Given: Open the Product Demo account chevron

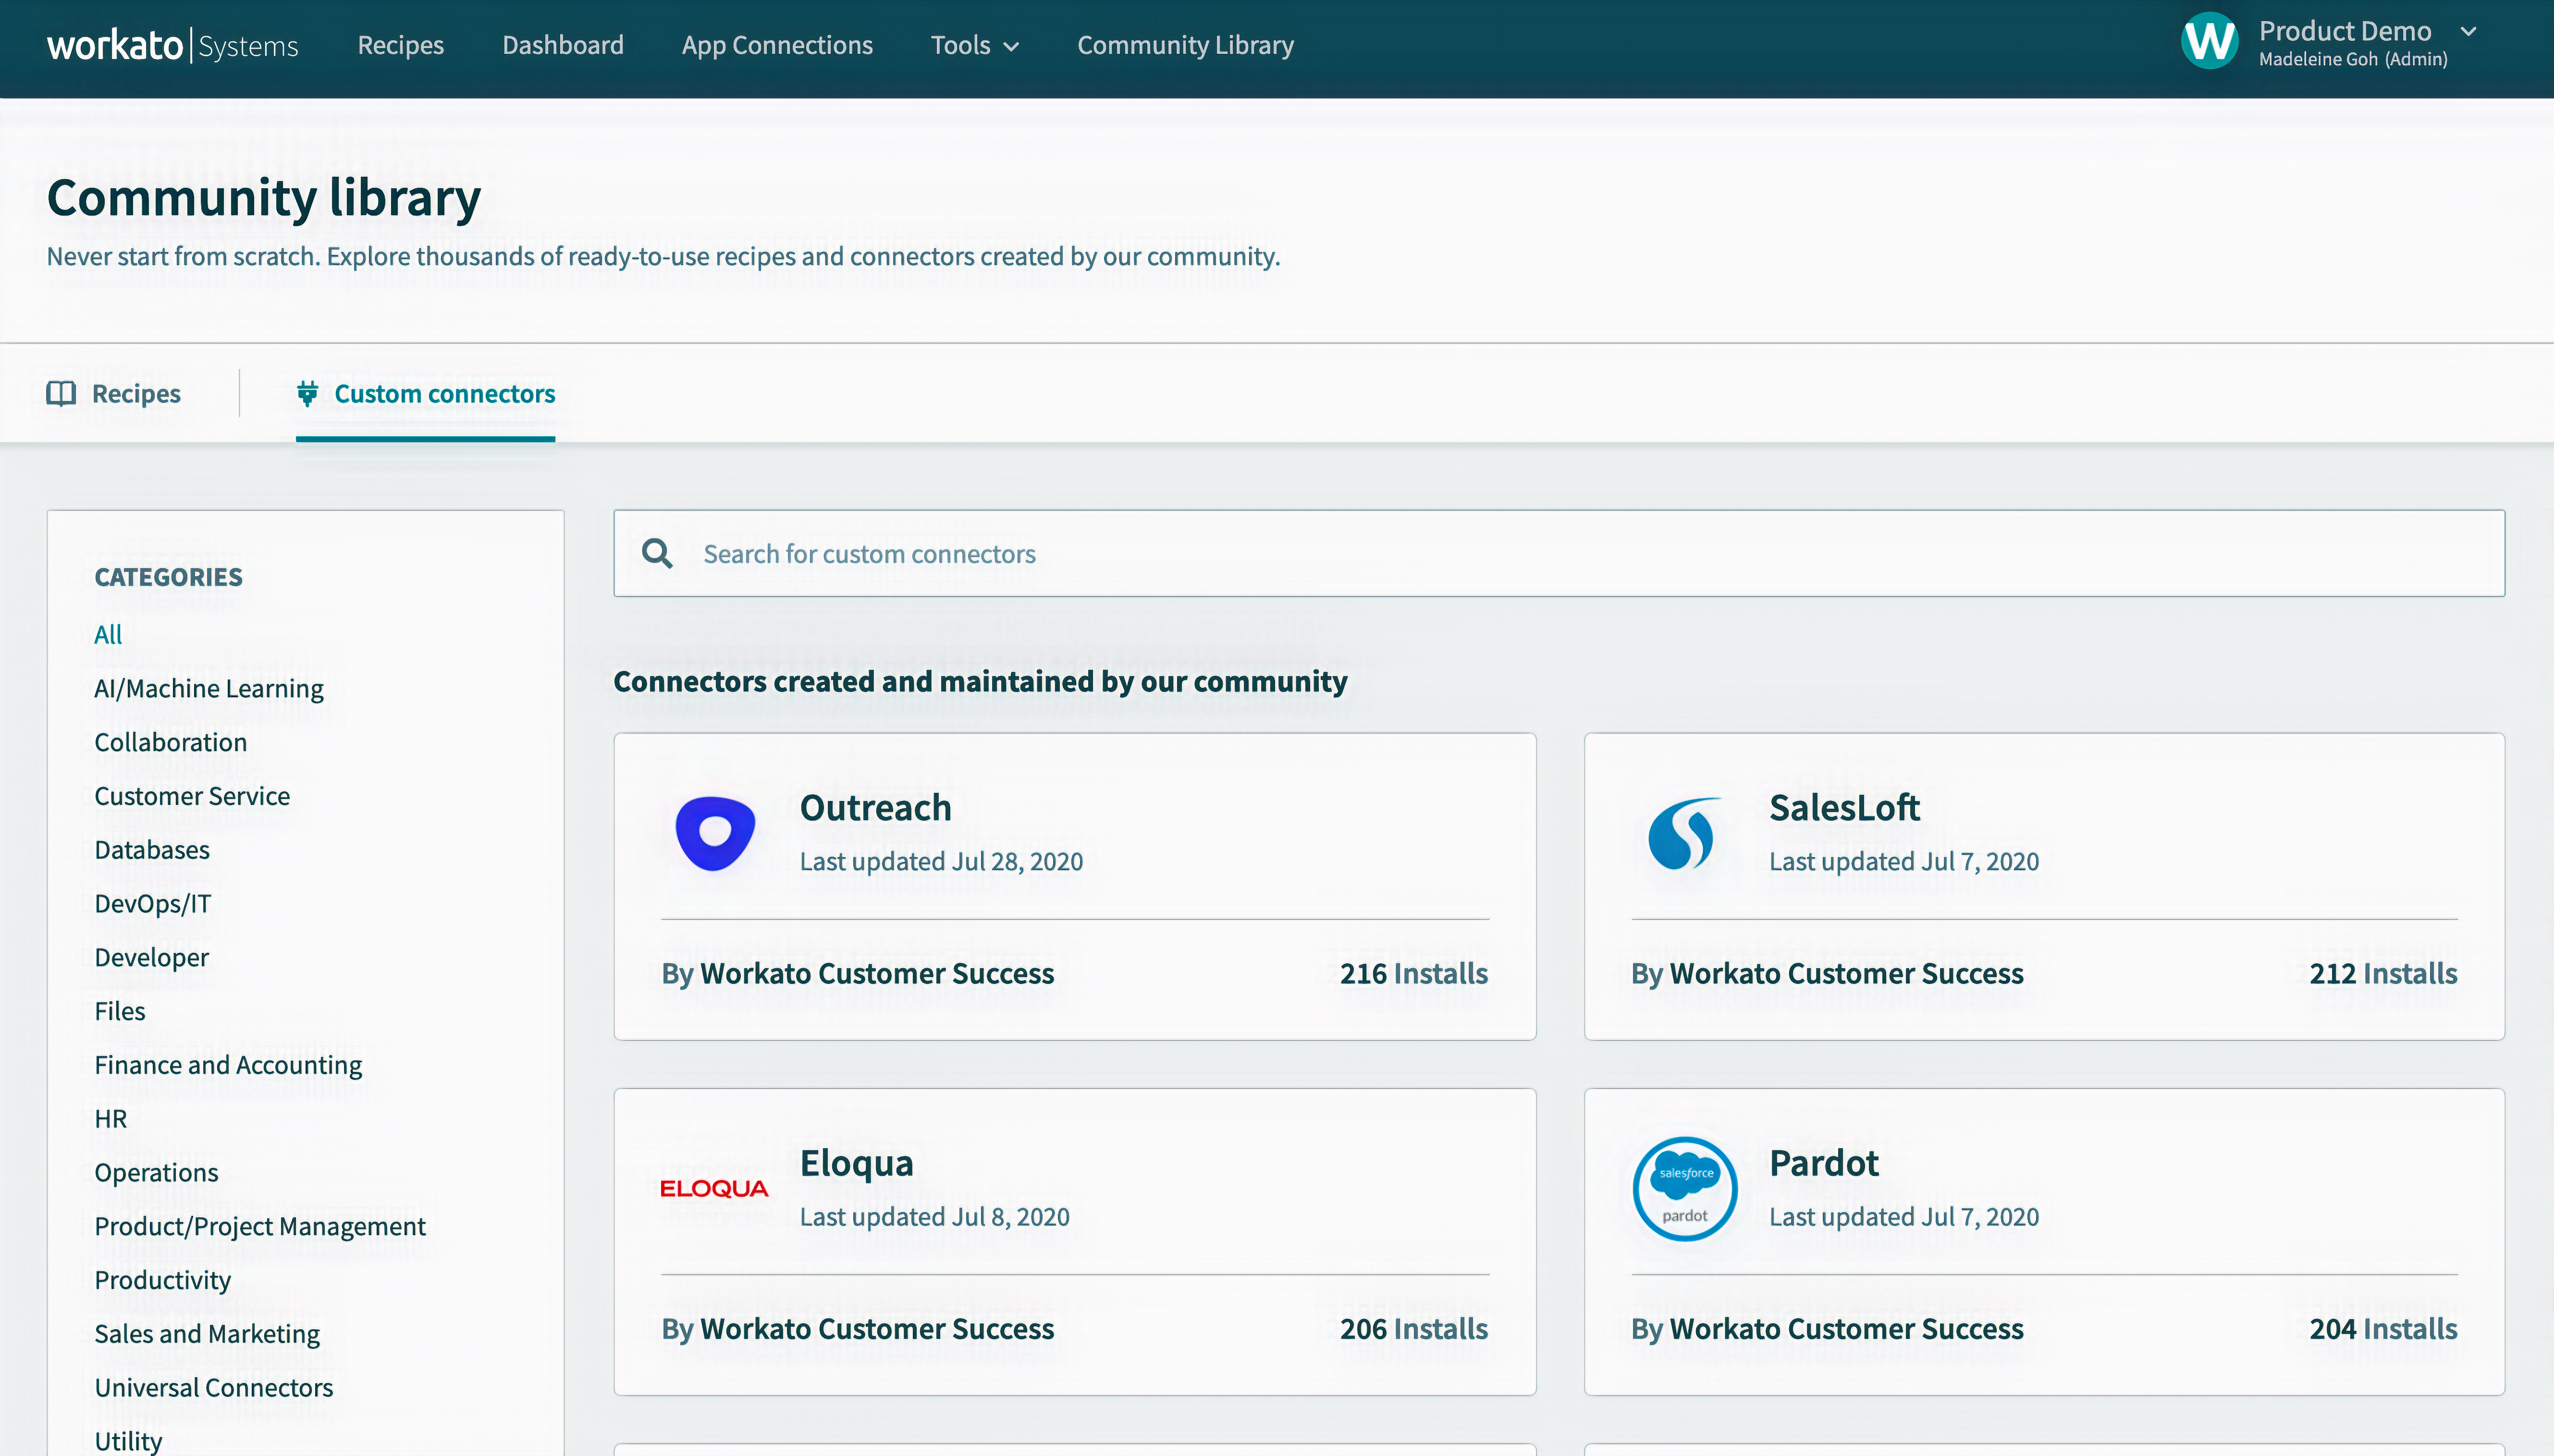Looking at the screenshot, I should (x=2469, y=31).
